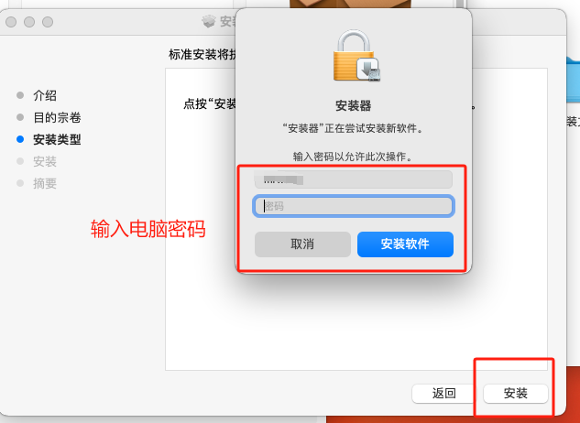This screenshot has height=423, width=580.
Task: Click the 安装 button at bottom right
Action: 515,394
